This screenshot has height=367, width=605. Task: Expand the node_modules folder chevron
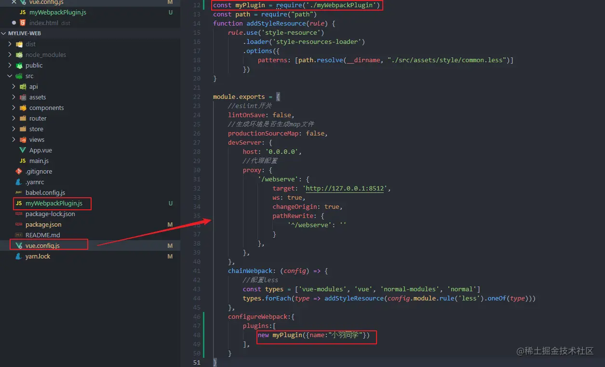point(10,54)
